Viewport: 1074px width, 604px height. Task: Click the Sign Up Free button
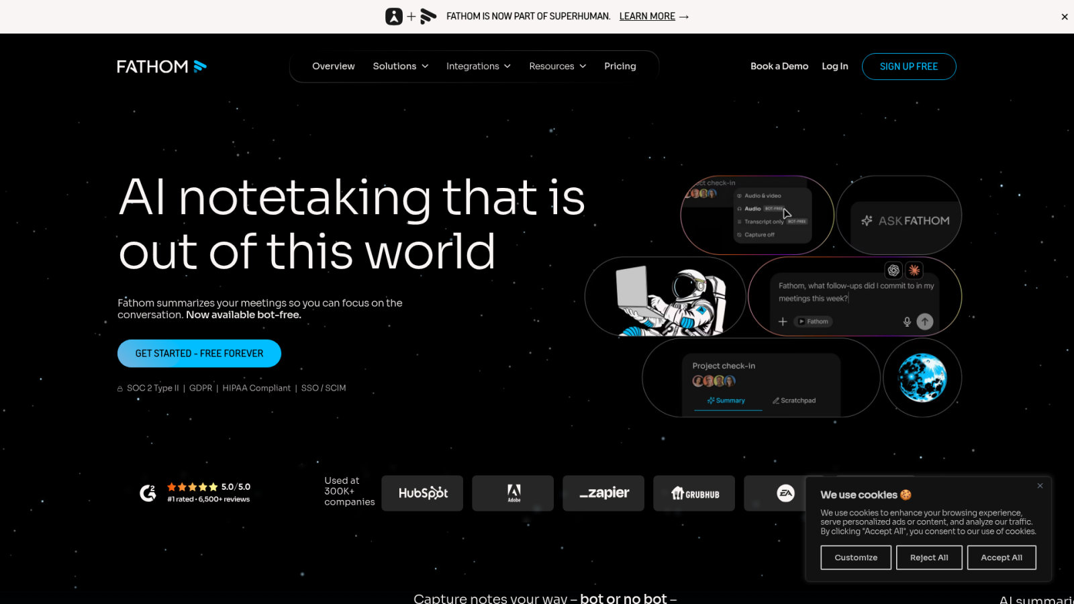[x=909, y=66]
